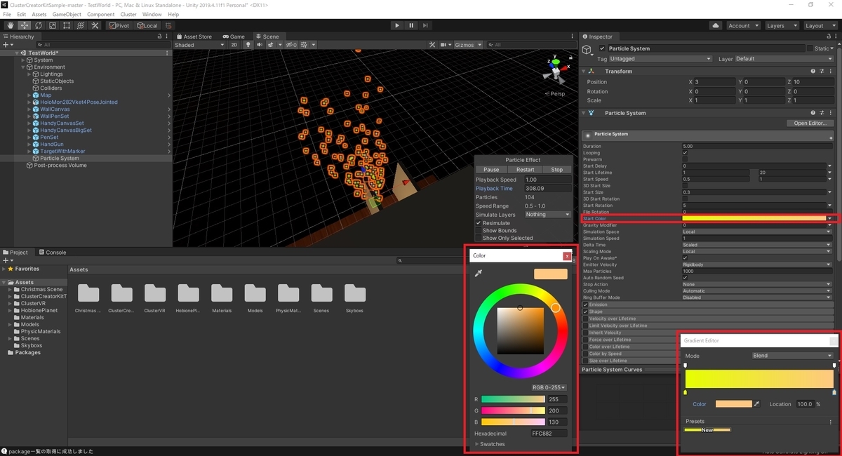842x456 pixels.
Task: Toggle scene audio speaker icon
Action: click(x=259, y=45)
